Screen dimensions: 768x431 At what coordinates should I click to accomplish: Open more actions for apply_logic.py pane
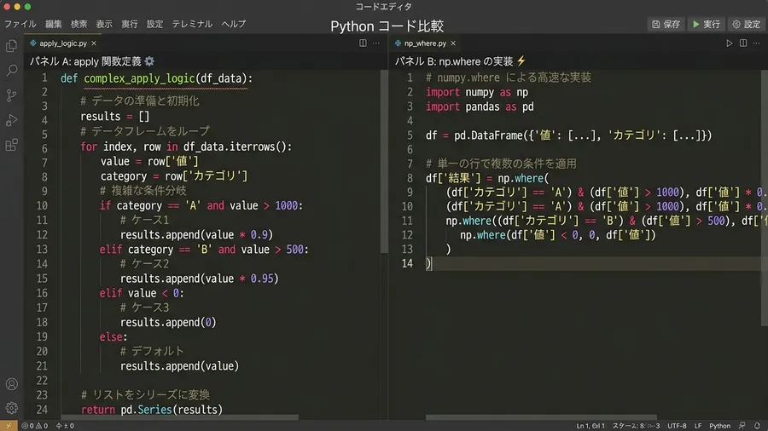pyautogui.click(x=376, y=43)
